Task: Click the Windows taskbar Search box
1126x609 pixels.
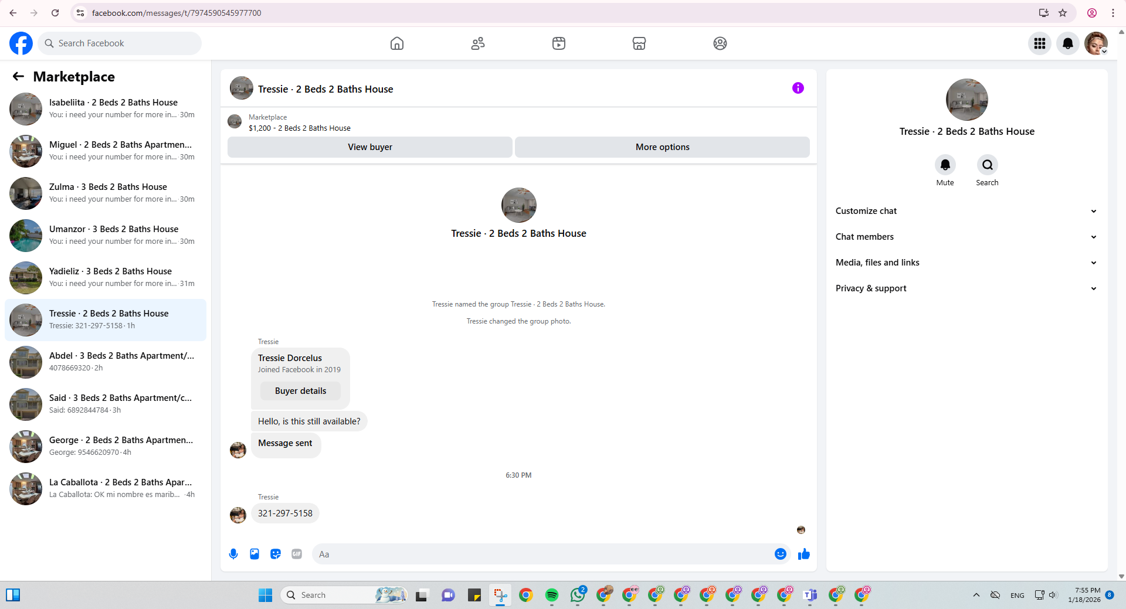Action: coord(344,596)
